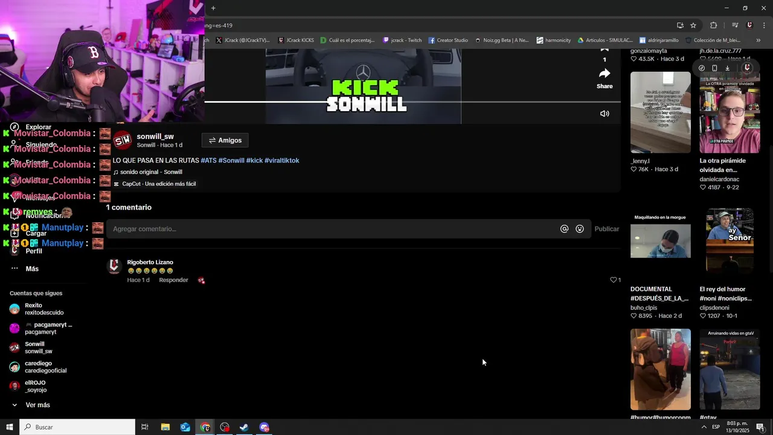Viewport: 773px width, 435px height.
Task: Like Rigoberto Lizano's comment with the heart
Action: click(x=614, y=280)
